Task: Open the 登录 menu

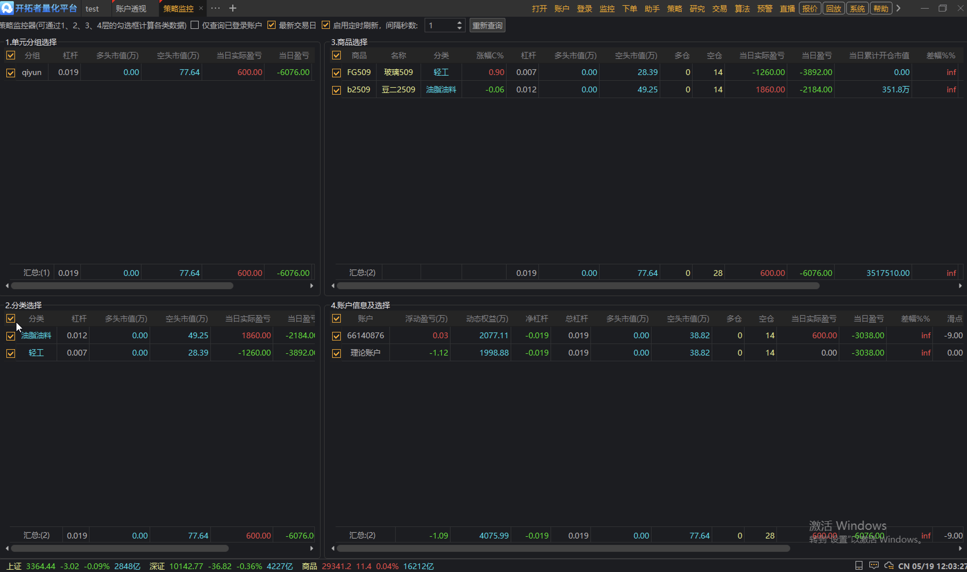Action: [584, 8]
